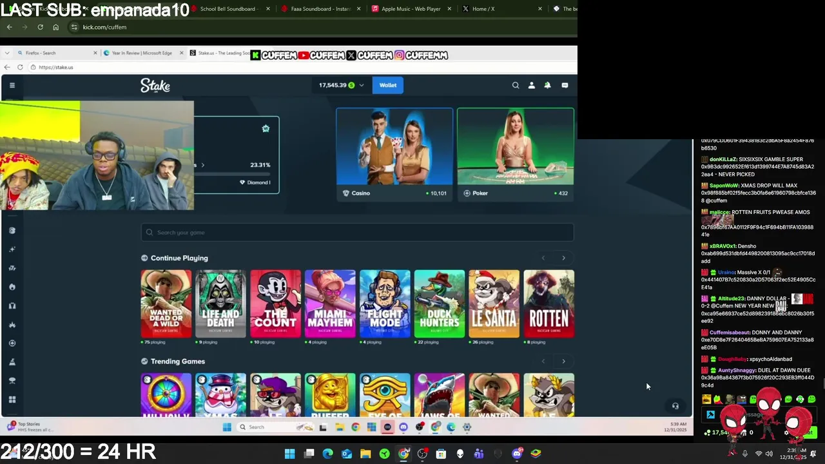Viewport: 825px width, 464px height.
Task: Show previous Trending Games
Action: click(x=543, y=362)
